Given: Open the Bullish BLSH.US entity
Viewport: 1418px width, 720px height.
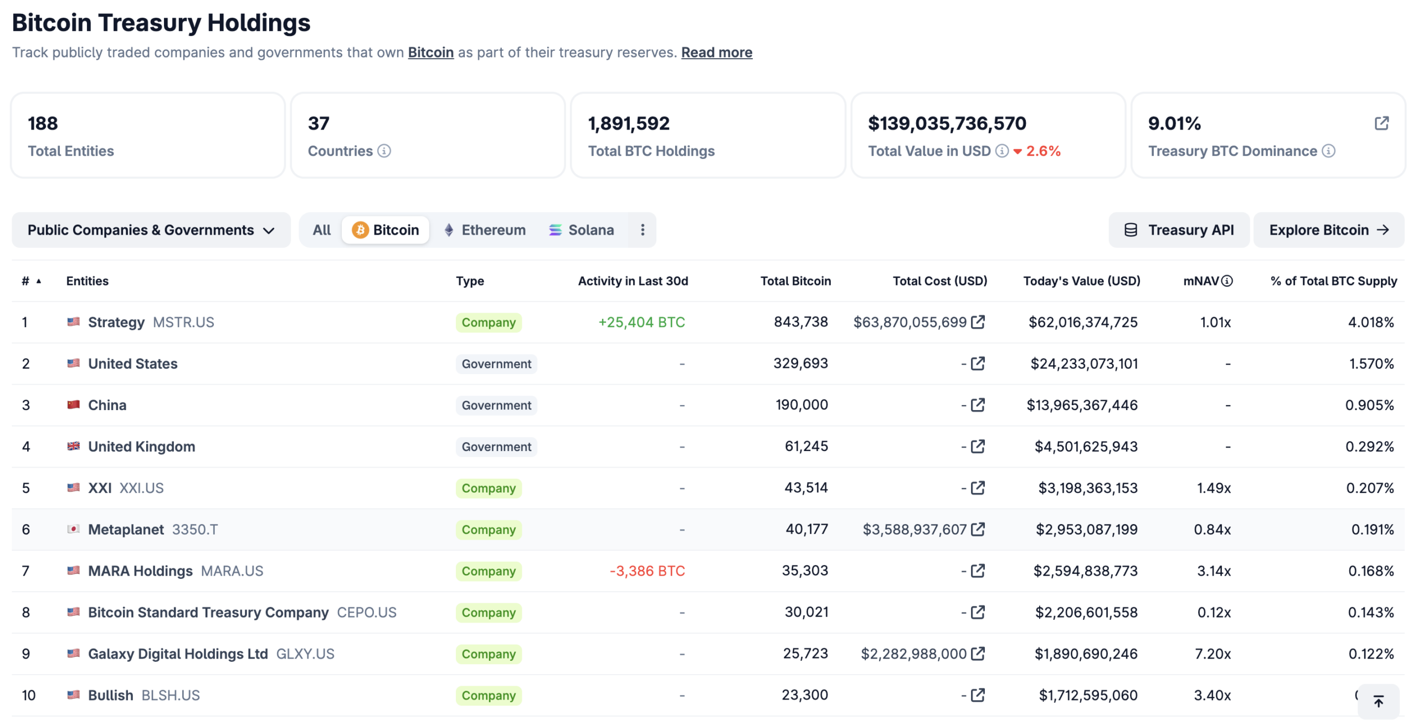Looking at the screenshot, I should (x=143, y=695).
